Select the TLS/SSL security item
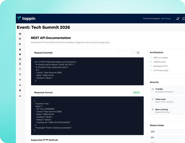Screen dimensions: 185x143 tap(167, 90)
